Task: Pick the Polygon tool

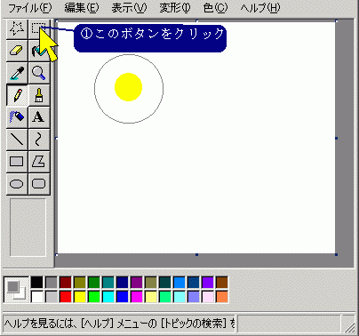Action: [39, 162]
